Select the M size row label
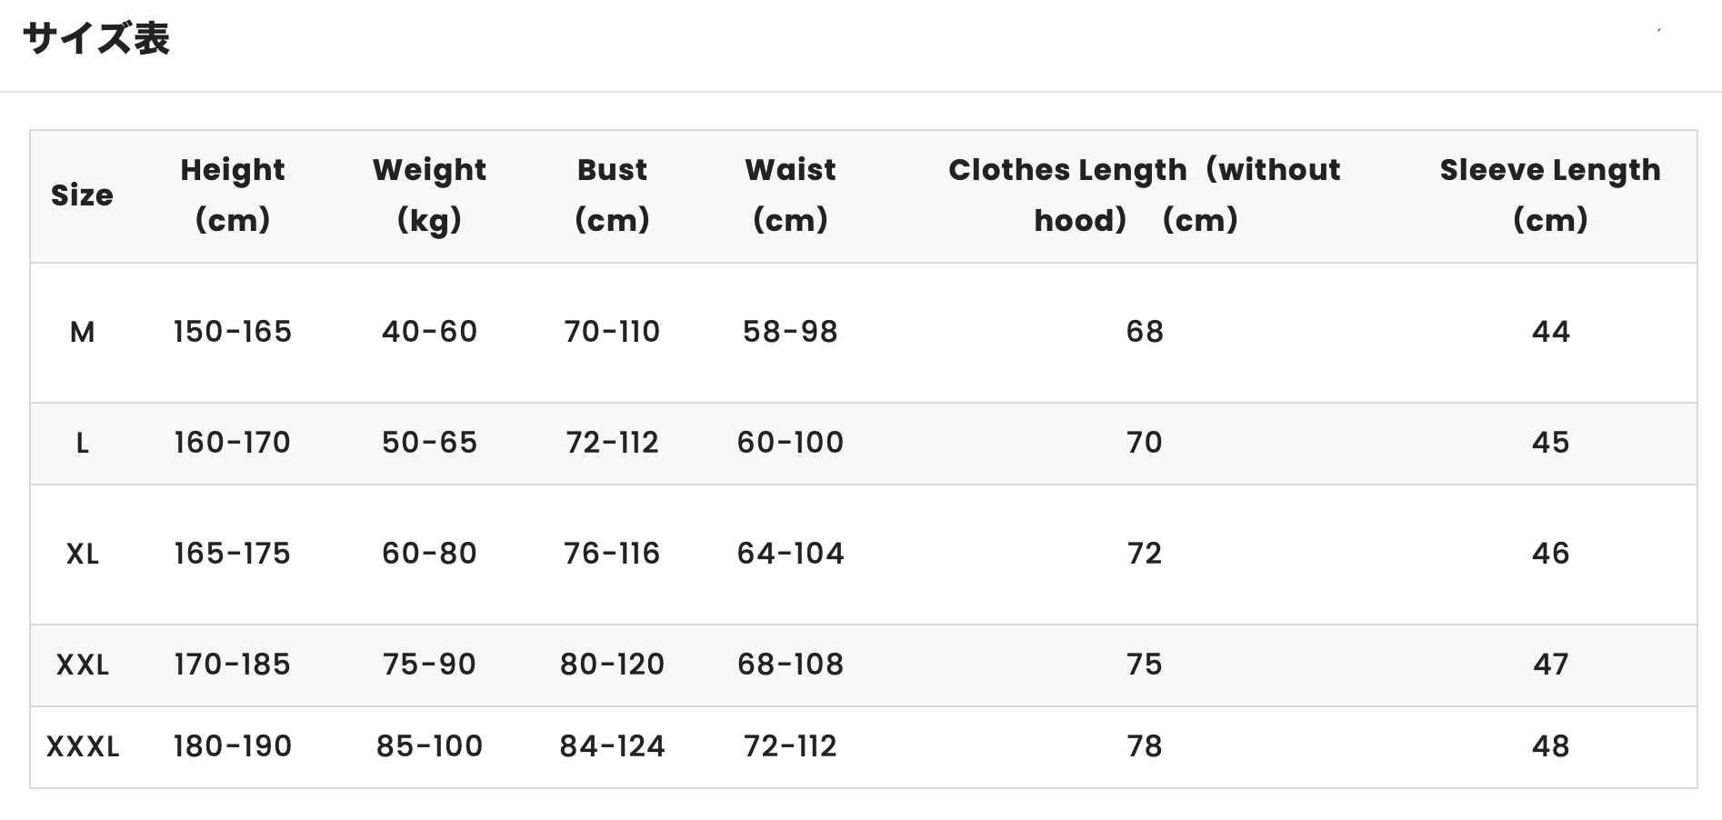 (82, 333)
